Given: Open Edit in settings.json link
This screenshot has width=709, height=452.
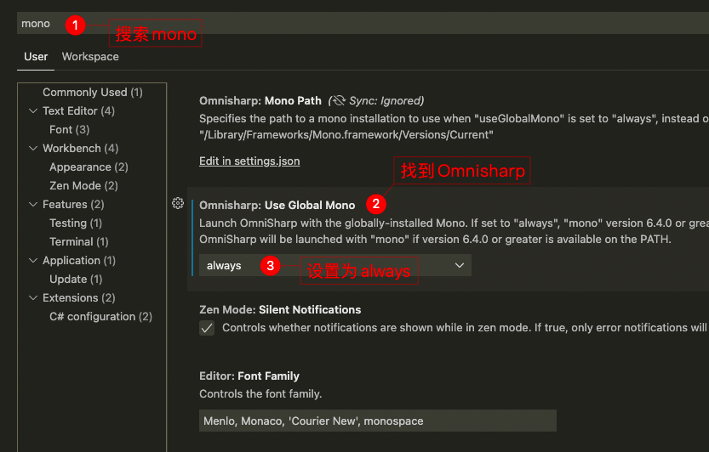Looking at the screenshot, I should [249, 161].
